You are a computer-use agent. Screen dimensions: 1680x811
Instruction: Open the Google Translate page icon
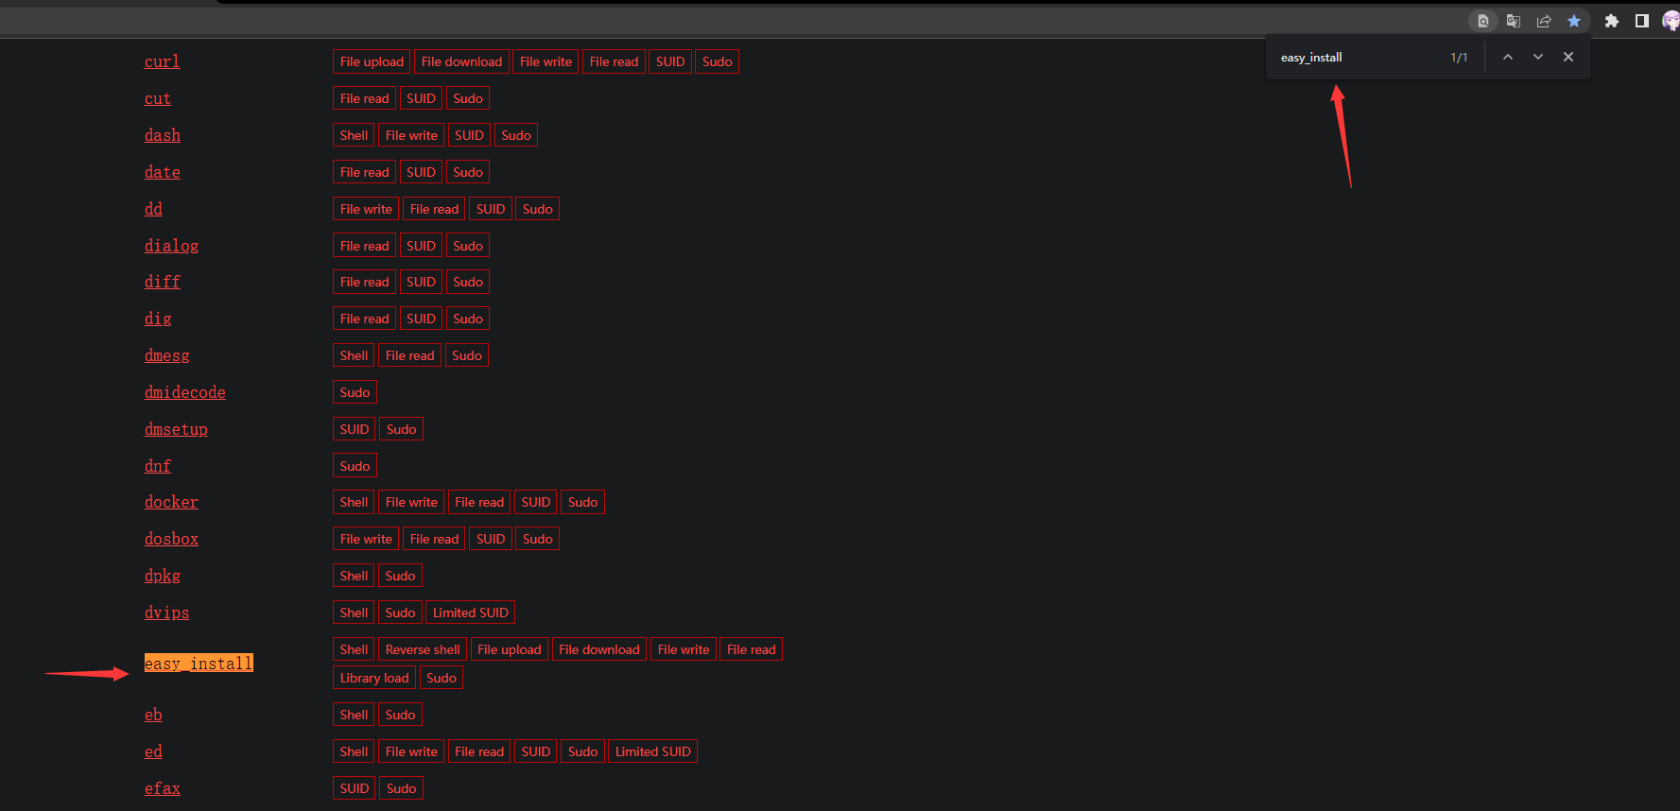(x=1514, y=21)
